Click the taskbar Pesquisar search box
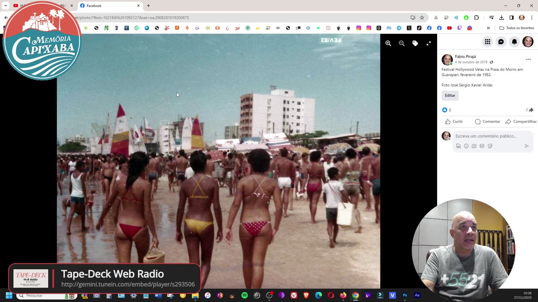Screen dimensions: 538x302 click(46, 295)
